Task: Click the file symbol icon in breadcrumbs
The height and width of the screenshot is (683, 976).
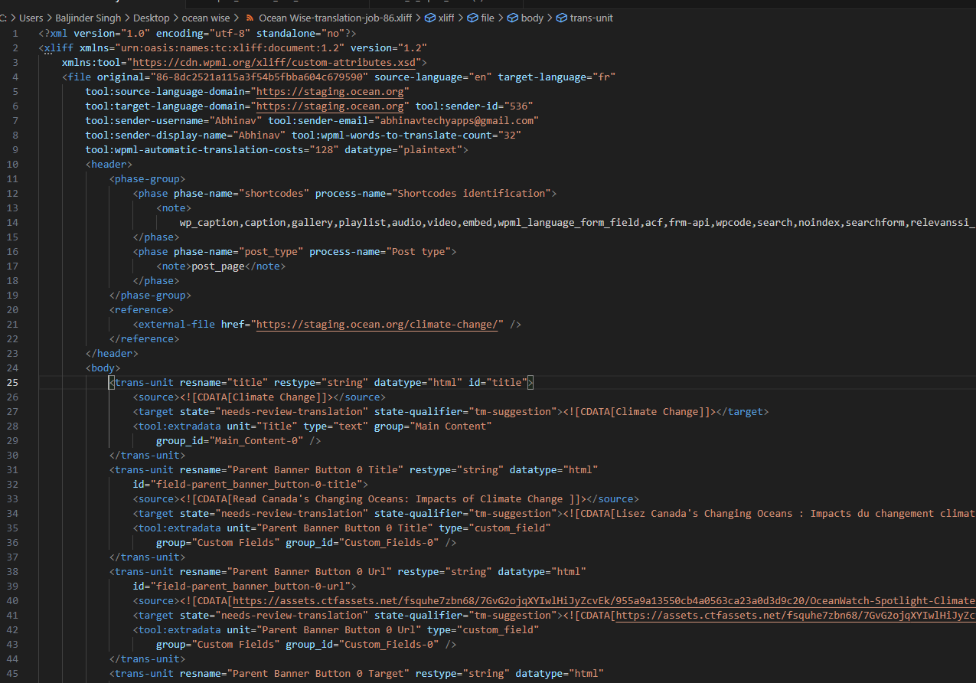Action: (472, 18)
